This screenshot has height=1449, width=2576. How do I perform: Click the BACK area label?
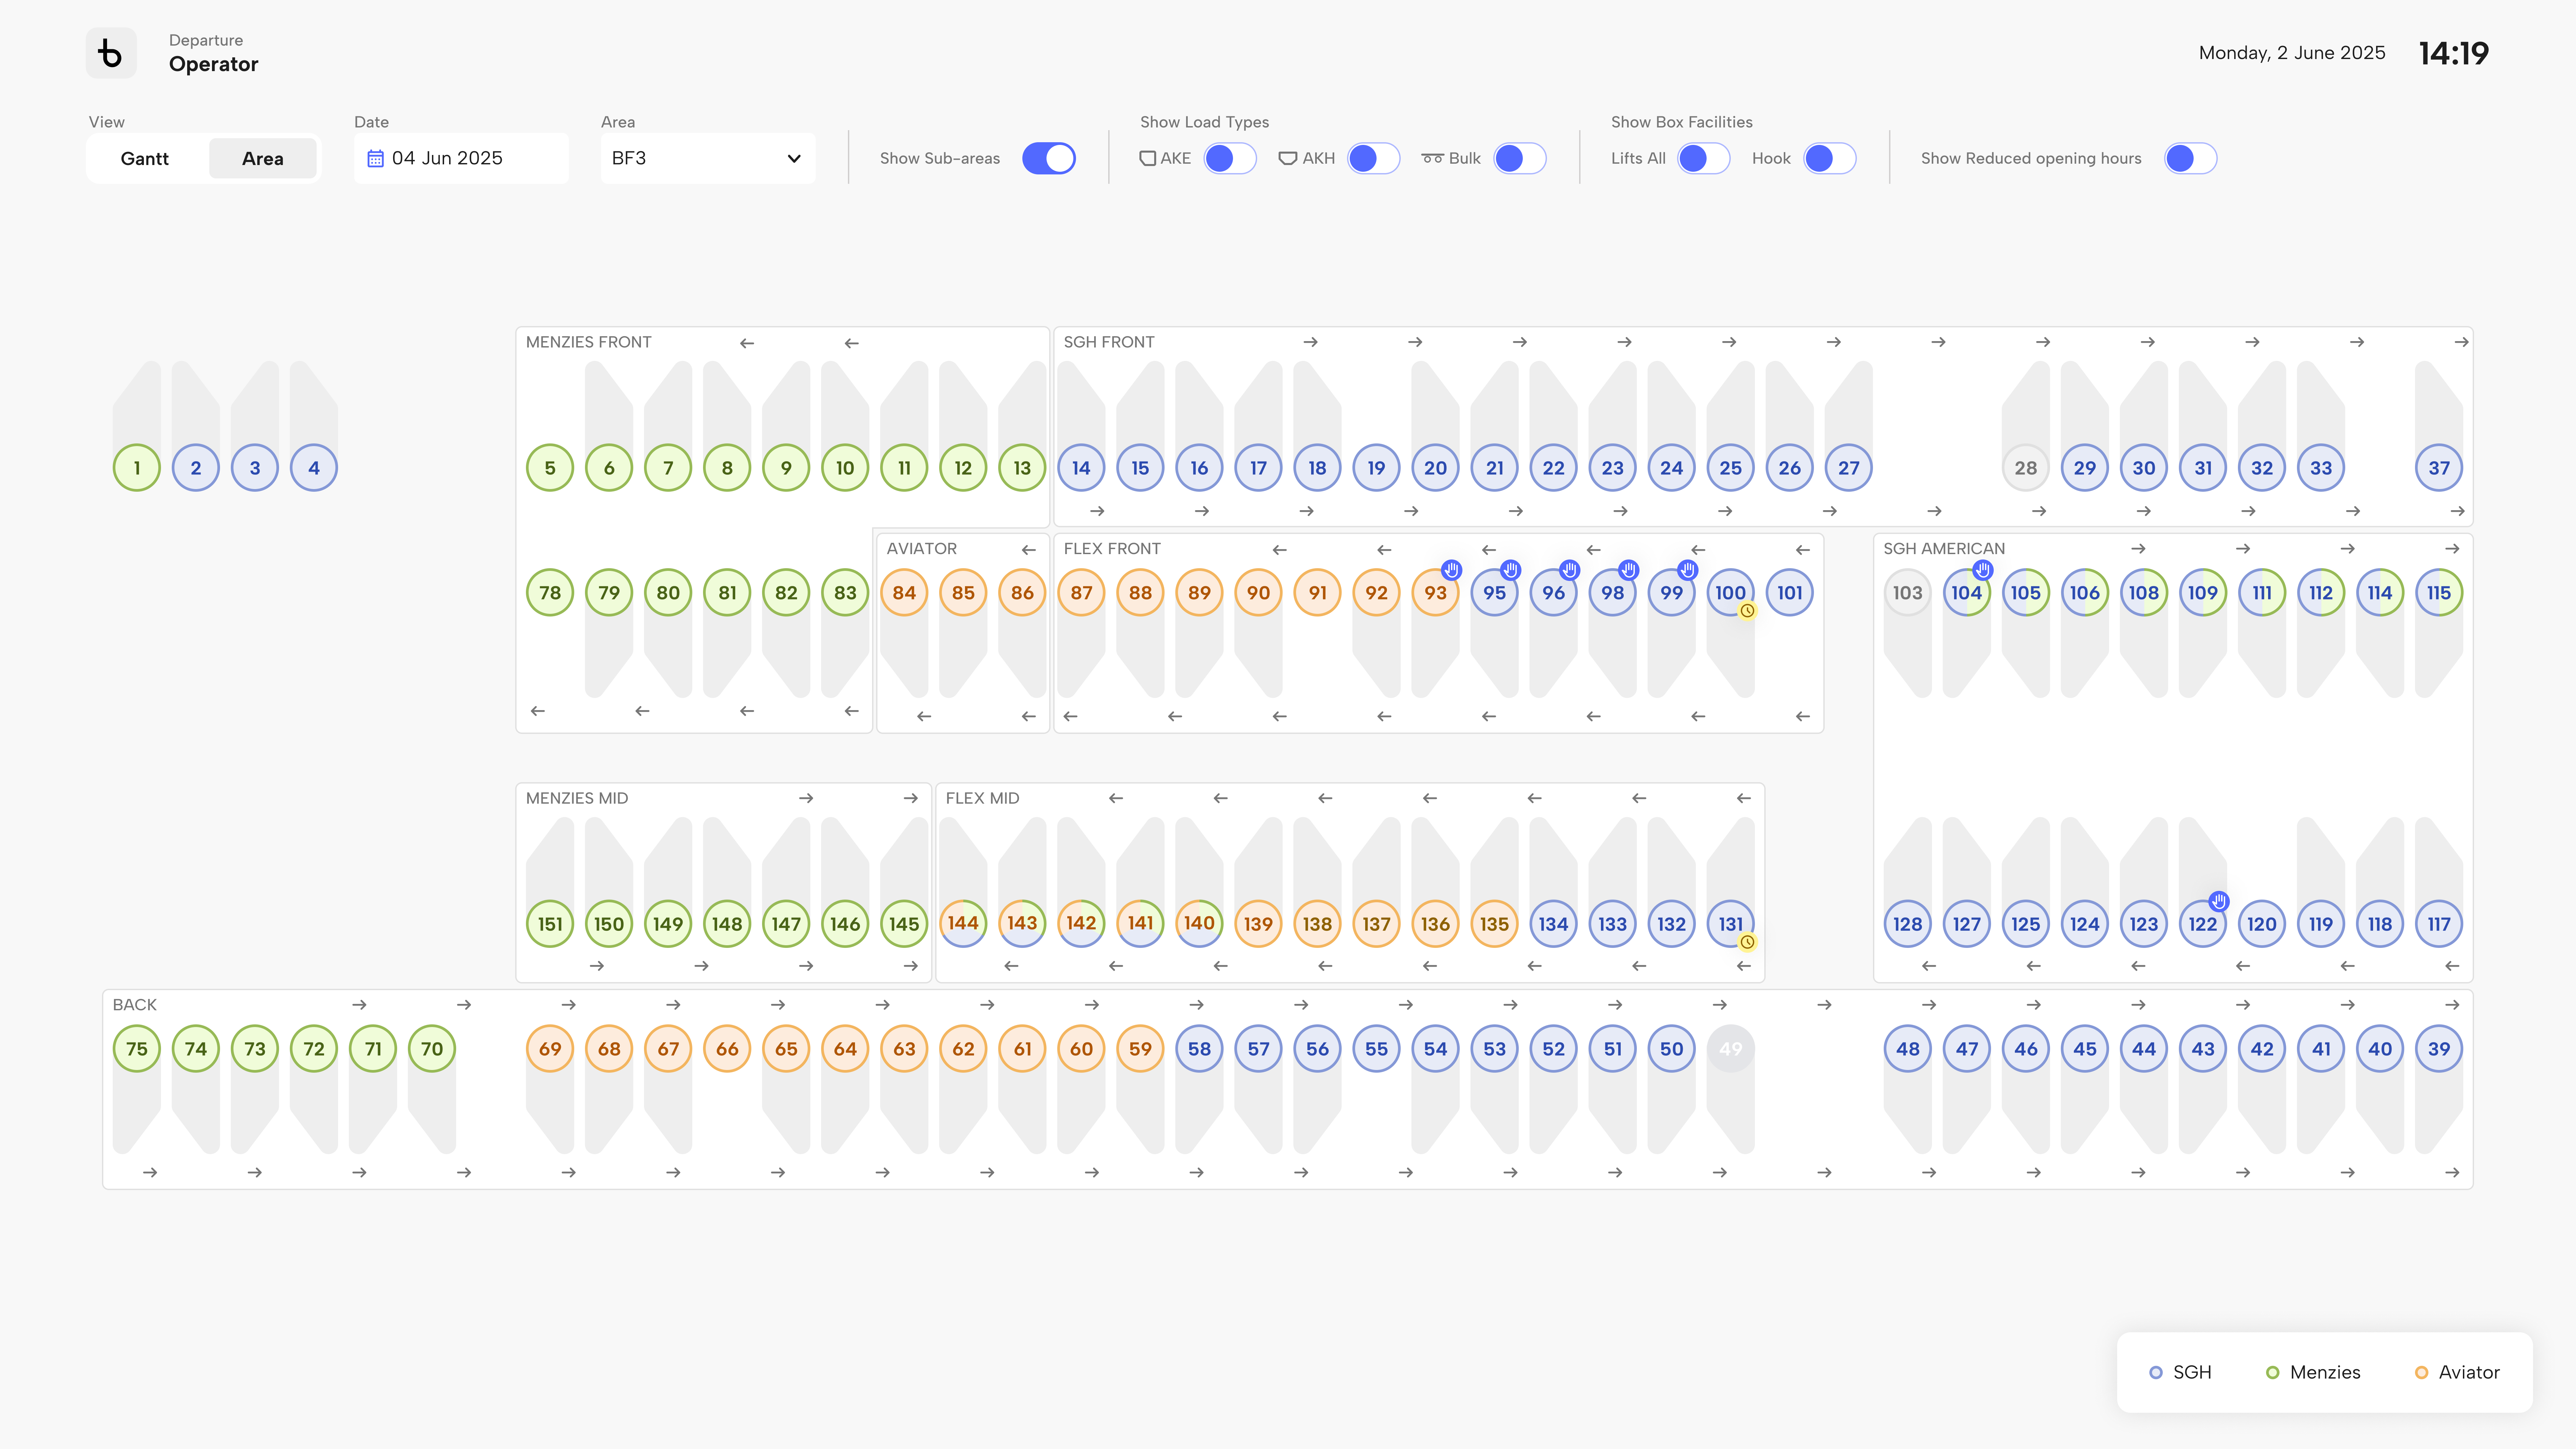tap(135, 1005)
